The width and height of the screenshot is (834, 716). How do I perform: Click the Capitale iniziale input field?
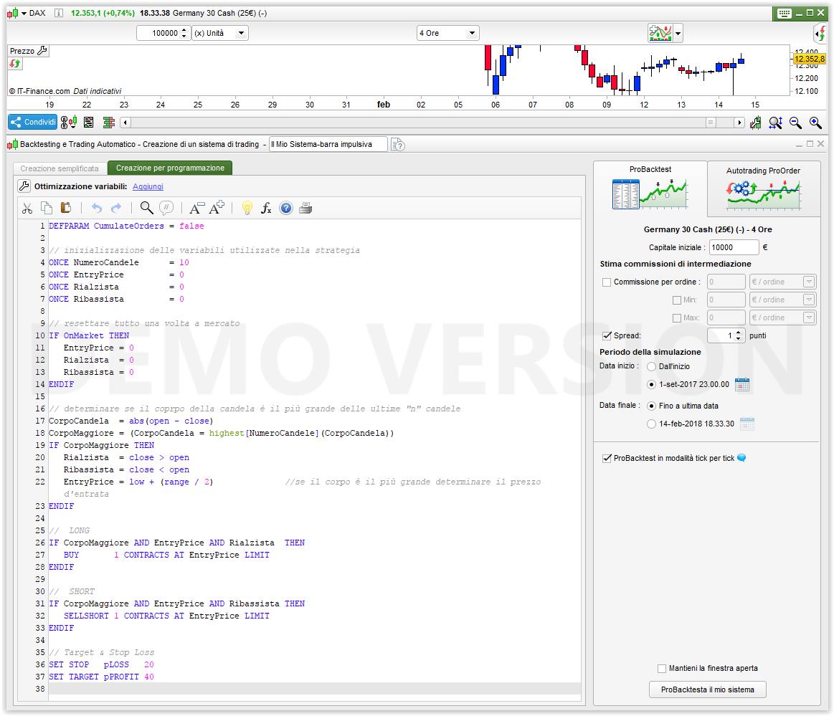point(734,247)
